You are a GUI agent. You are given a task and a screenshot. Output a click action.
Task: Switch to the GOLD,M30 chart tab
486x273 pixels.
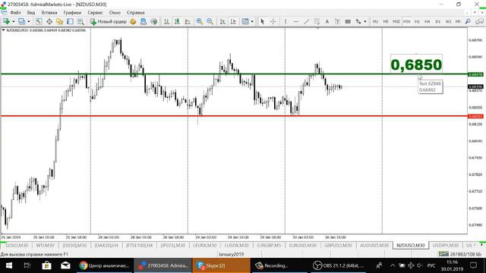pos(17,245)
